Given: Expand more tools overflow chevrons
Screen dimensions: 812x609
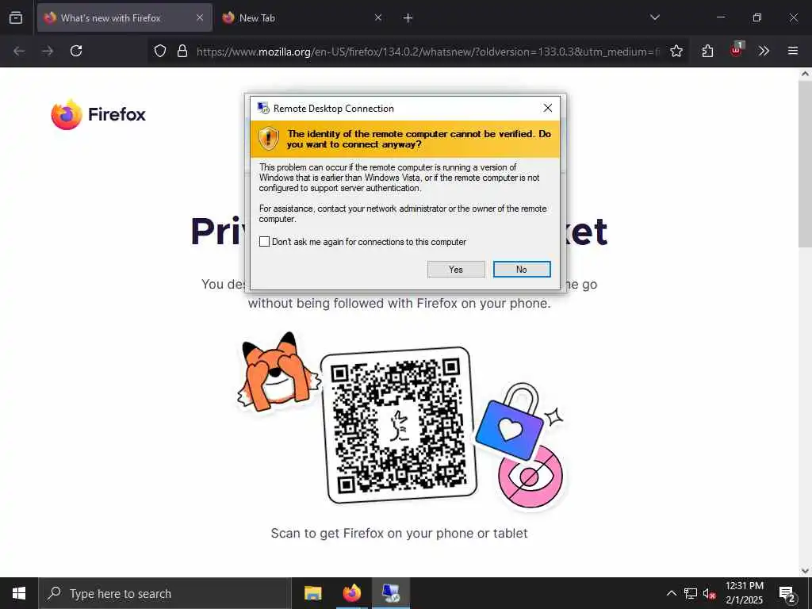Looking at the screenshot, I should pyautogui.click(x=764, y=51).
